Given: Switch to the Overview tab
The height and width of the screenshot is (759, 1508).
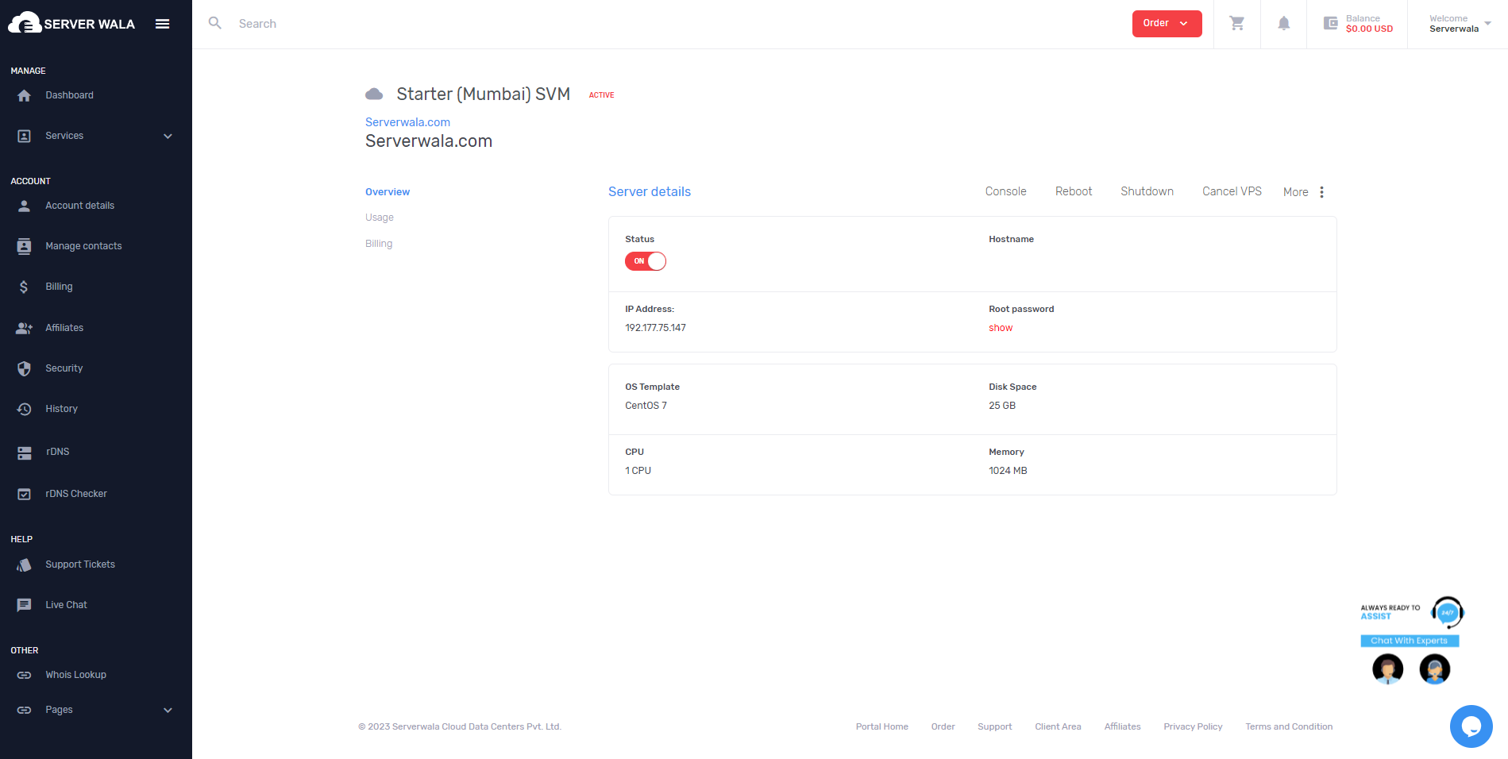Looking at the screenshot, I should click(388, 192).
